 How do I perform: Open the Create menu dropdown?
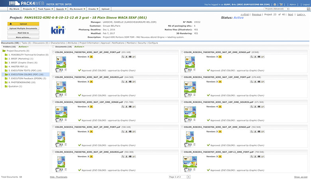pos(93,9)
